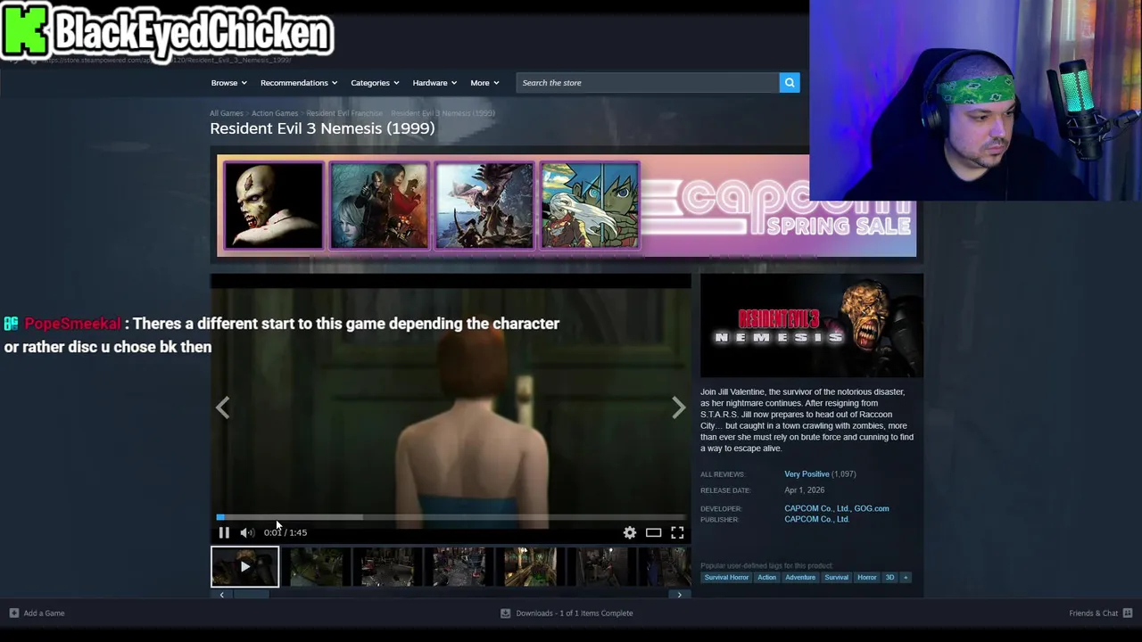
Task: Click the Add a Game plus icon
Action: tap(13, 613)
